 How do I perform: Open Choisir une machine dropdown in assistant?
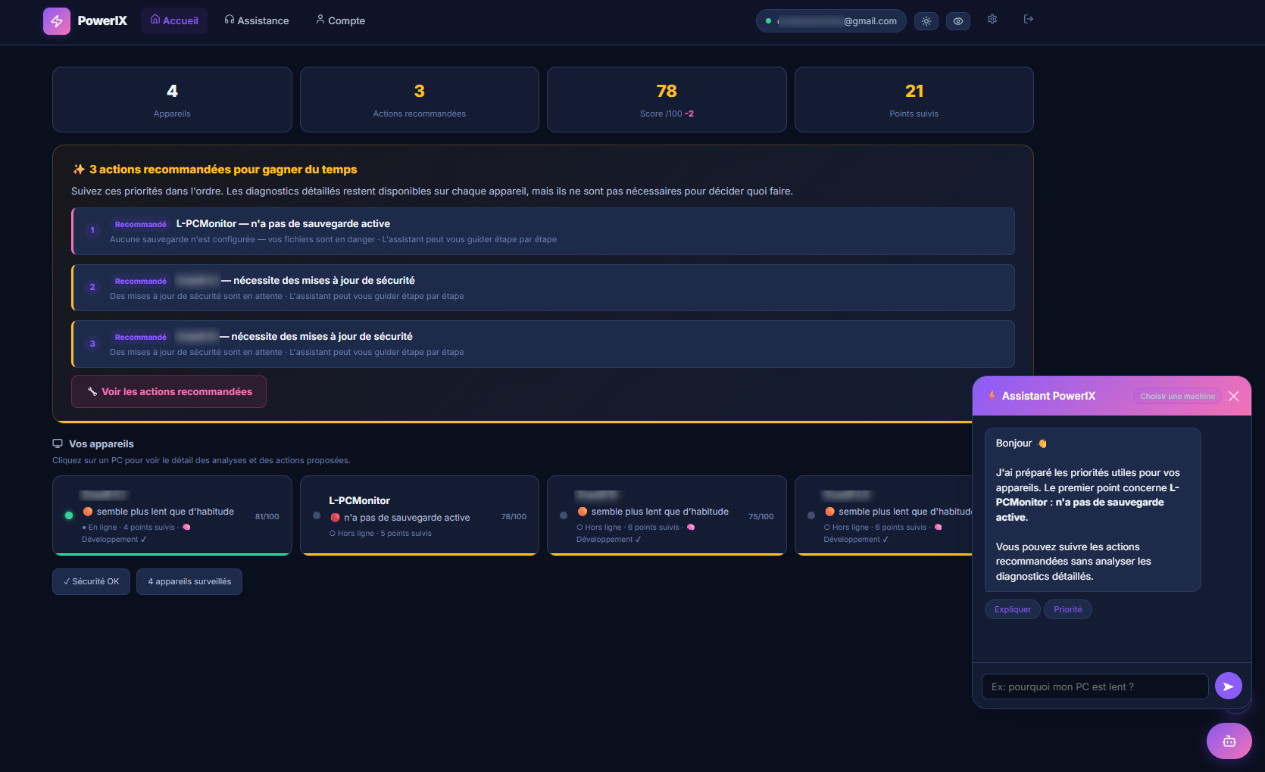(1177, 396)
